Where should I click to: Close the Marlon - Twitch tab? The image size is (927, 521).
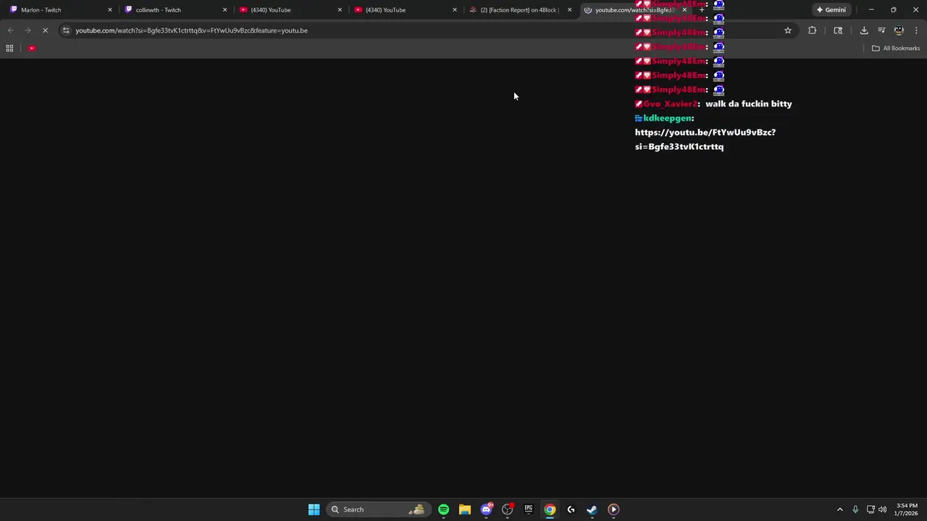pos(109,10)
